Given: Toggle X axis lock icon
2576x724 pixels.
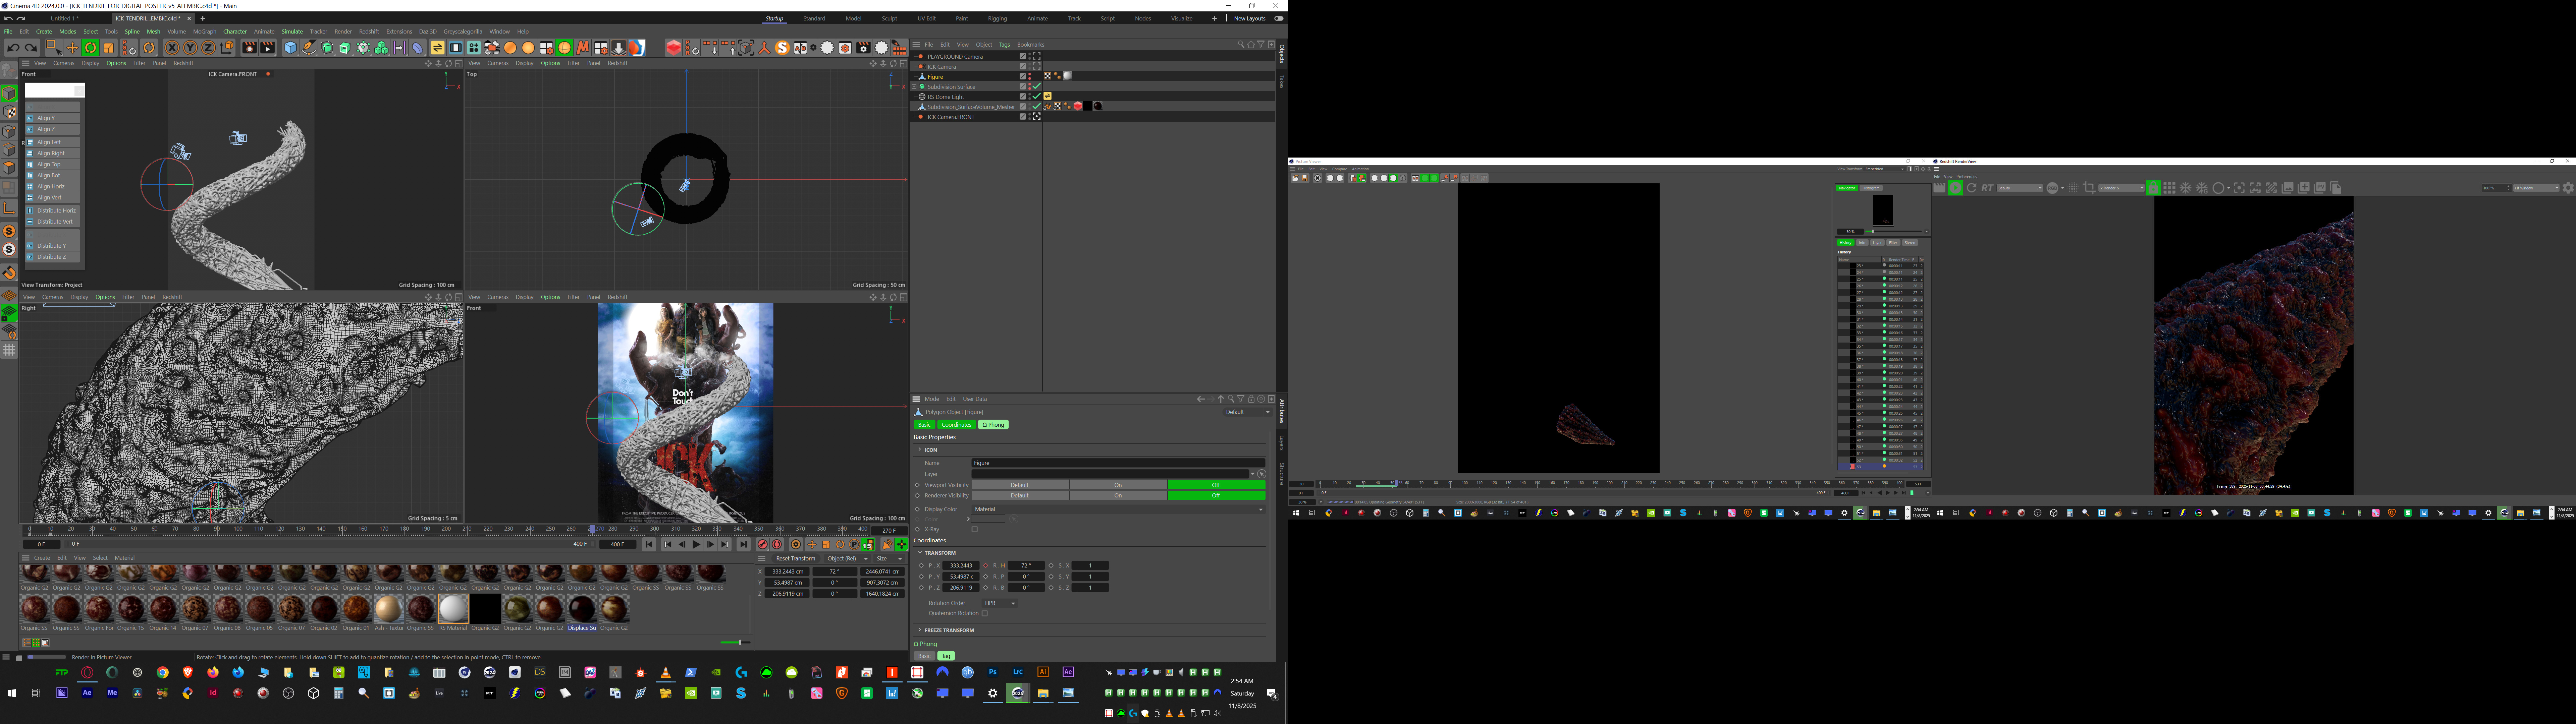Looking at the screenshot, I should pos(172,48).
